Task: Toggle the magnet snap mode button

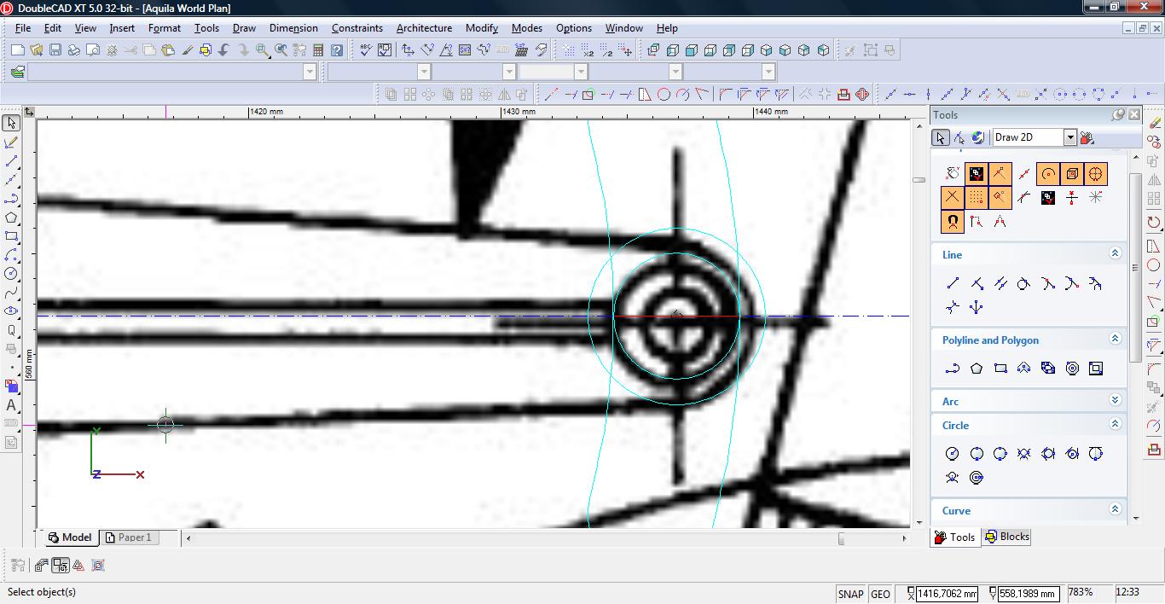Action: point(953,222)
